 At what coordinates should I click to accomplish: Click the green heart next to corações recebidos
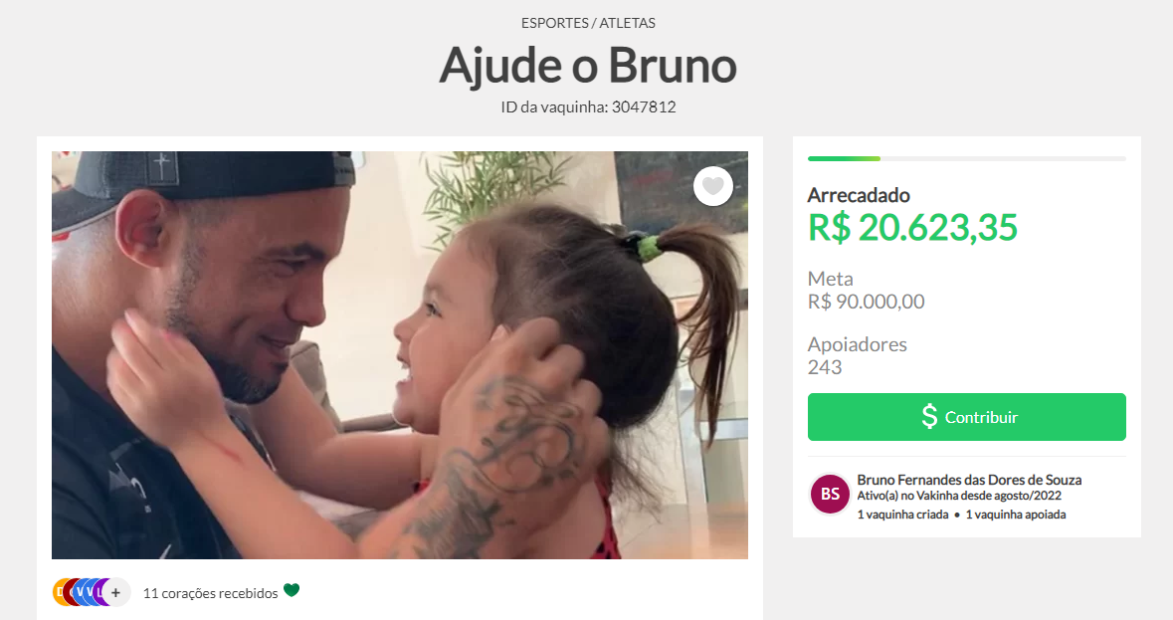click(x=292, y=590)
